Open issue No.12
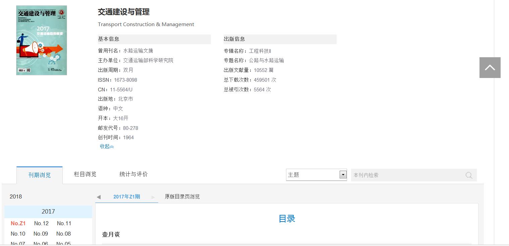509x246 pixels. tap(41, 223)
